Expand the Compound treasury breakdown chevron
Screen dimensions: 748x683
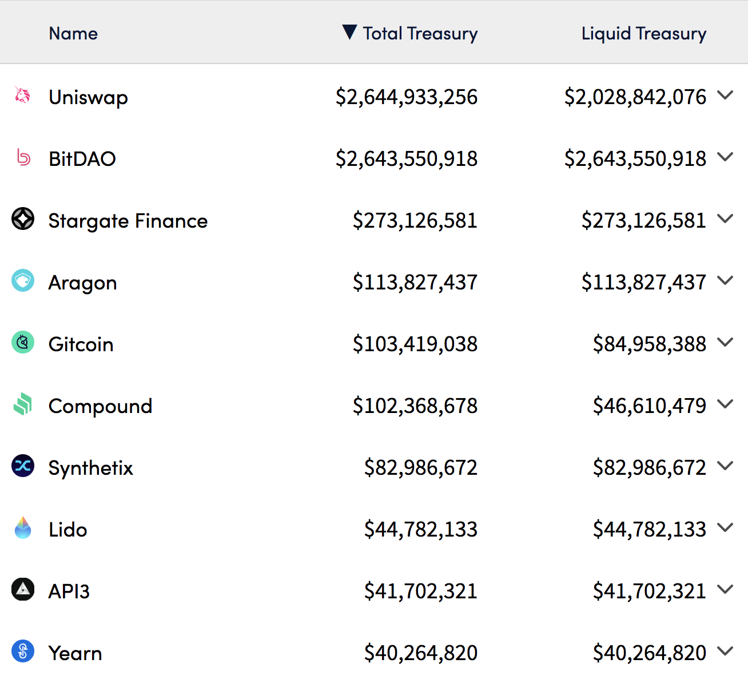[x=725, y=404]
